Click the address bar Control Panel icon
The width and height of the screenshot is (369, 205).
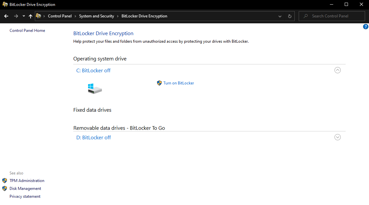[x=38, y=16]
